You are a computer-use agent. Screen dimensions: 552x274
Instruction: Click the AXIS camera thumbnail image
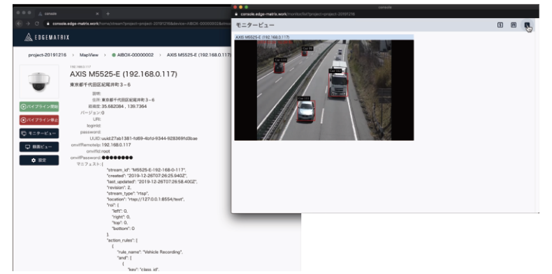[x=39, y=82]
